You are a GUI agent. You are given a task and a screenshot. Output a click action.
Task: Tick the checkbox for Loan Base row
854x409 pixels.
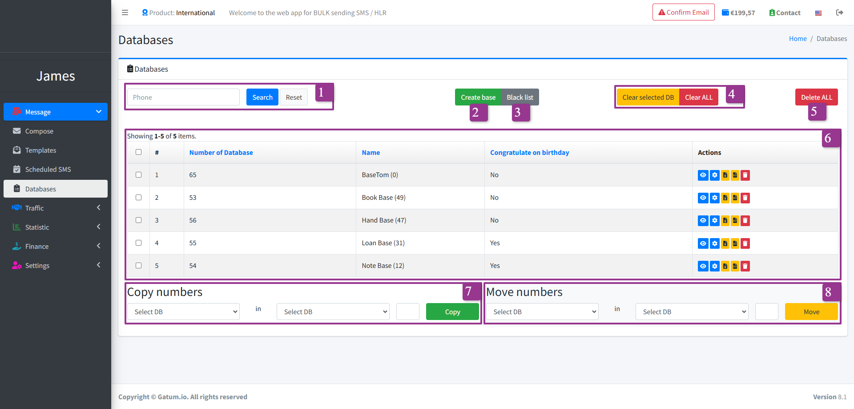click(138, 243)
